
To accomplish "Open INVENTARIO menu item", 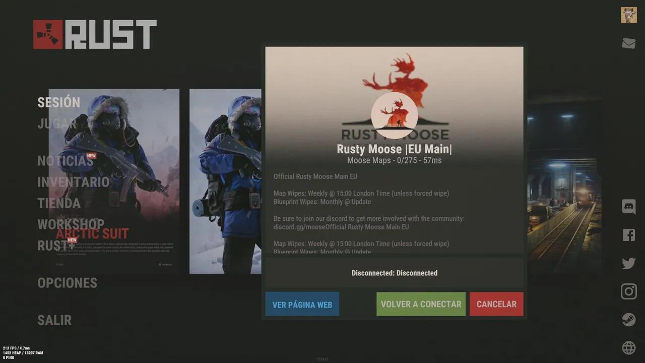I will pyautogui.click(x=73, y=182).
